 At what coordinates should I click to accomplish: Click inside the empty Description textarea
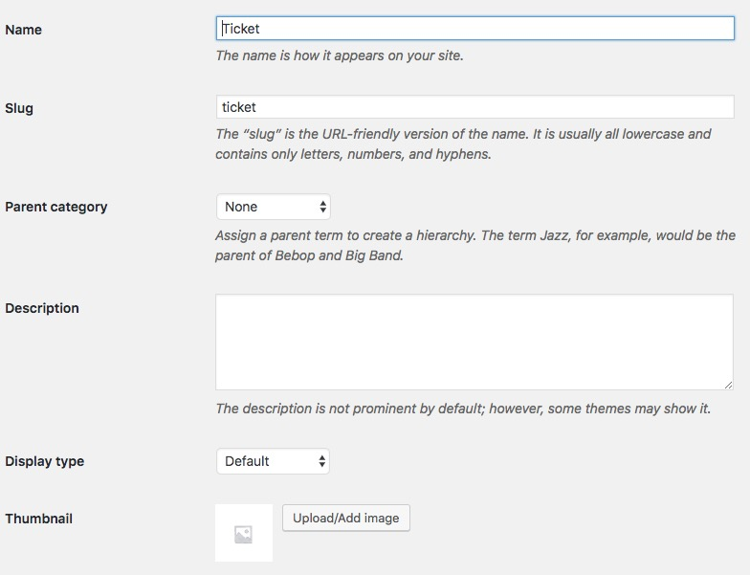coord(474,342)
